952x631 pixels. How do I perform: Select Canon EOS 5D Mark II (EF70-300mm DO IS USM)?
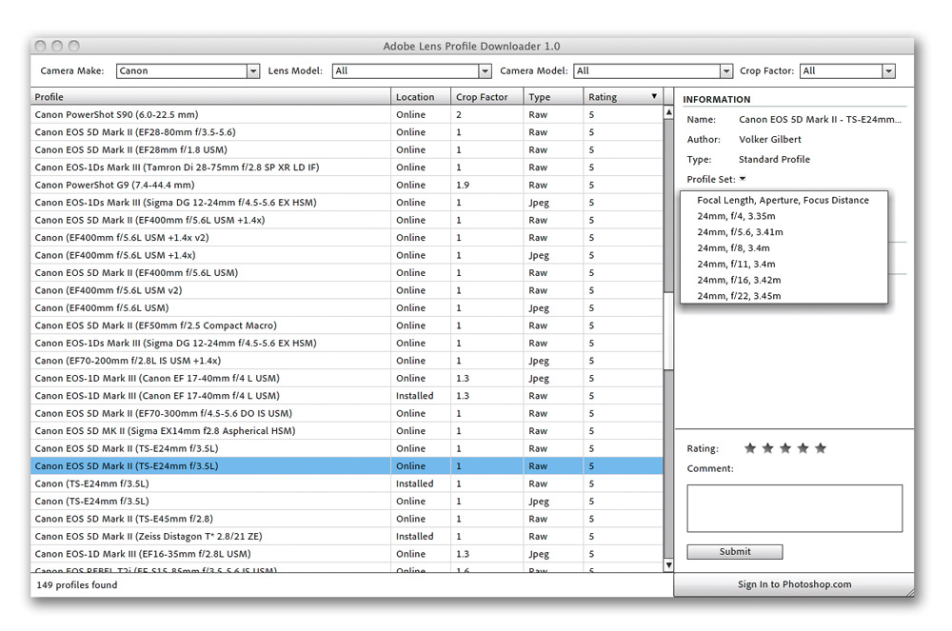coord(347,413)
